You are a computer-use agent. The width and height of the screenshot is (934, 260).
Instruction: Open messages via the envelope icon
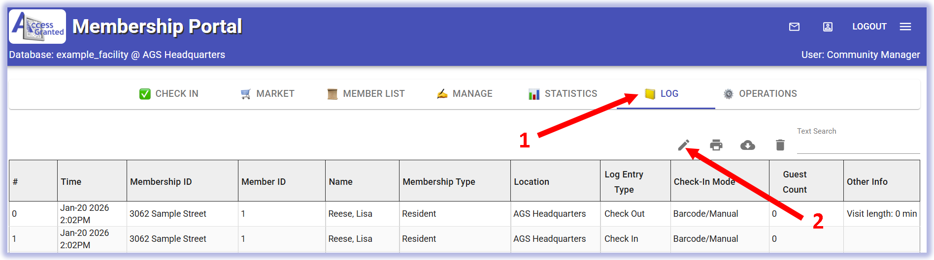point(794,27)
